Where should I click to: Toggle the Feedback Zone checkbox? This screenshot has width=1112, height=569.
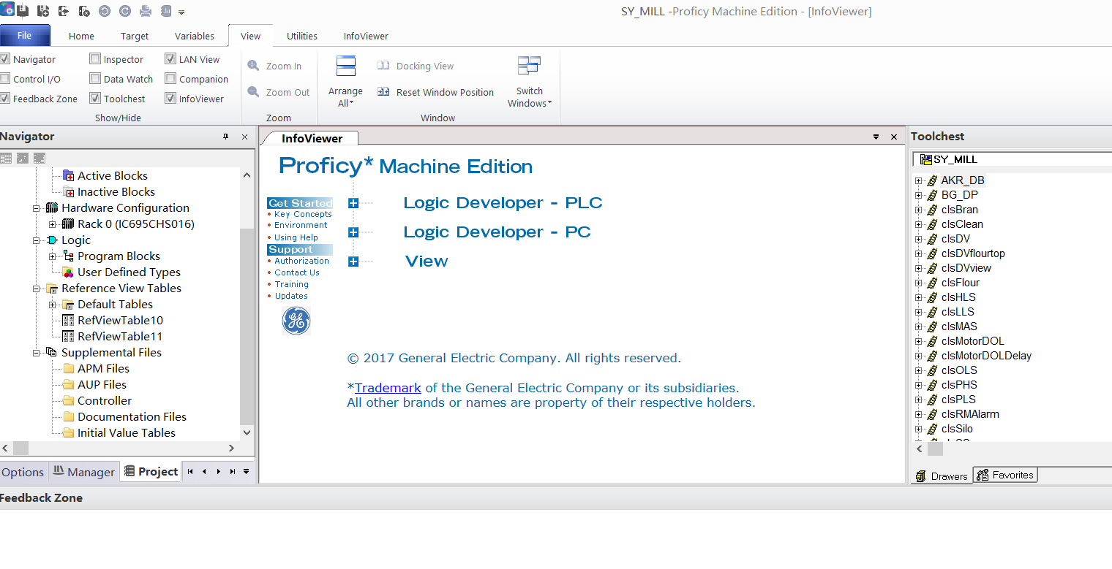click(5, 99)
